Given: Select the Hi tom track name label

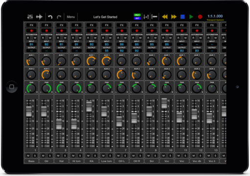Looking at the screenshot, I should point(76,161).
